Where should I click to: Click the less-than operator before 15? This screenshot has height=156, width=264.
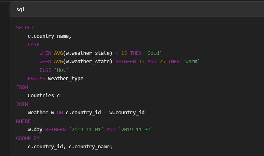tap(117, 53)
